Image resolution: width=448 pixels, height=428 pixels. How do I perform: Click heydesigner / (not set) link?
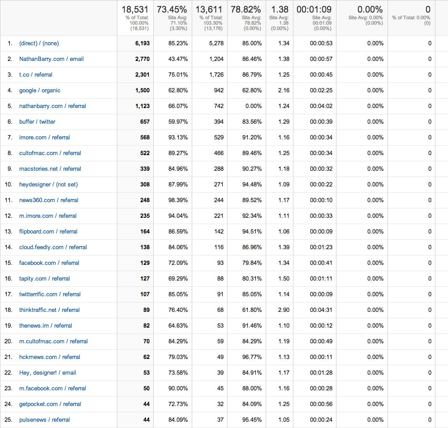click(x=48, y=185)
